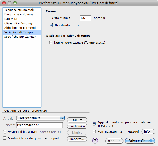Open the Dati MIDI category
Image resolution: width=158 pixels, height=146 pixels.
(x=22, y=19)
